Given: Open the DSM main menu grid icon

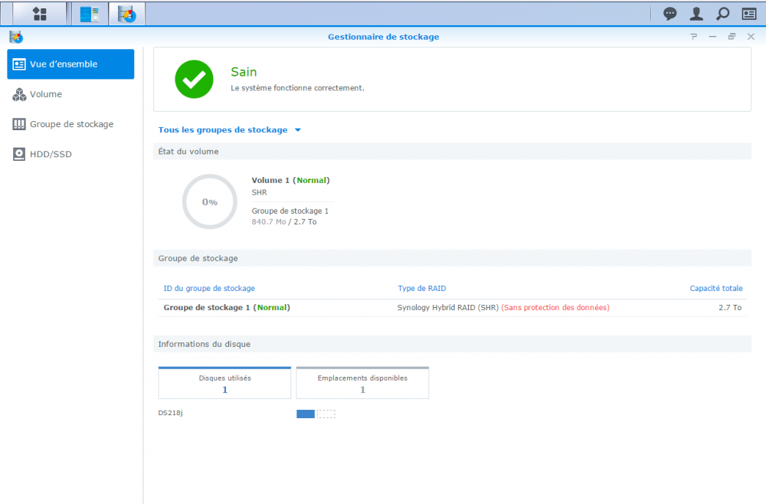Looking at the screenshot, I should (x=40, y=14).
